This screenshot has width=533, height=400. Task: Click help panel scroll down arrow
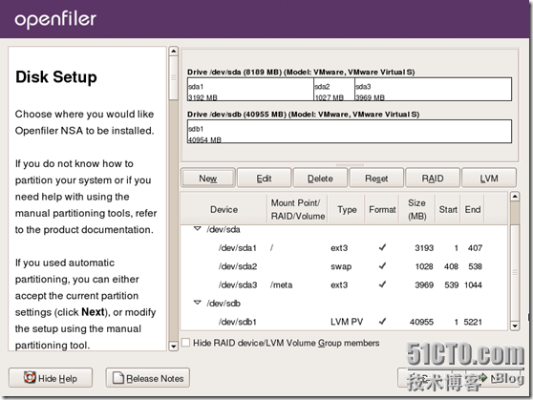(x=173, y=347)
